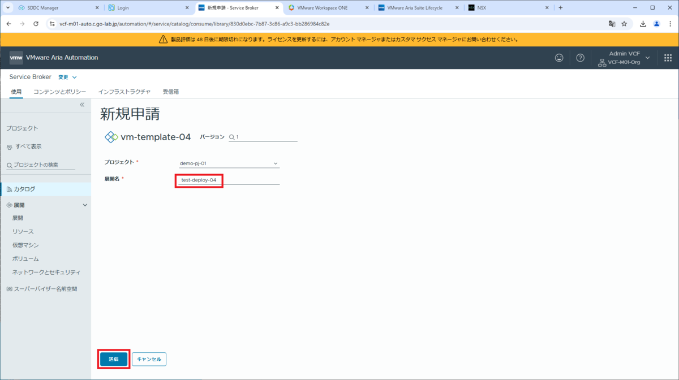Click the warning icon in the license banner
Image resolution: width=679 pixels, height=380 pixels.
pos(164,40)
